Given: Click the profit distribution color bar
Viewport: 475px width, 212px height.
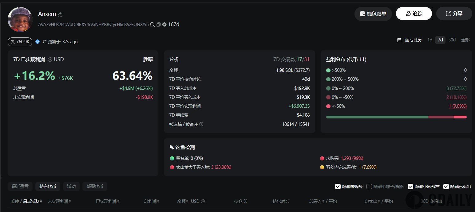Looking at the screenshot, I should point(396,117).
